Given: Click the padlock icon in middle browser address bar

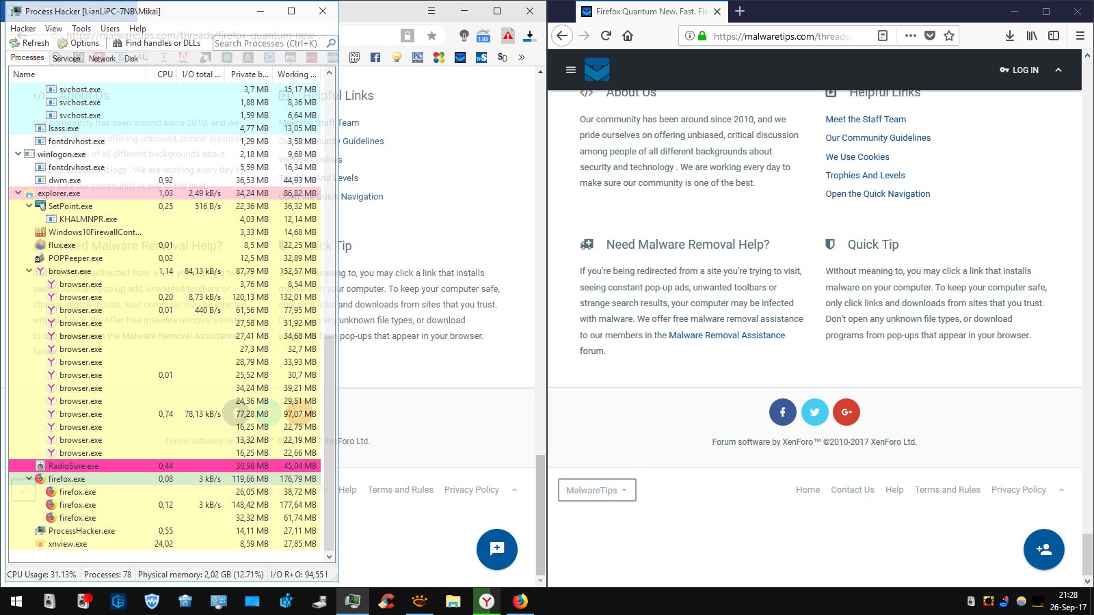Looking at the screenshot, I should (x=408, y=36).
